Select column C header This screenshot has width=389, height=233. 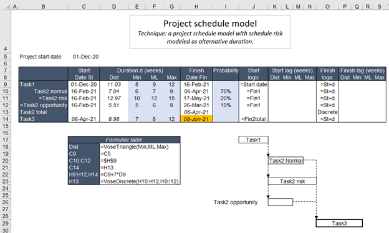[x=84, y=7]
